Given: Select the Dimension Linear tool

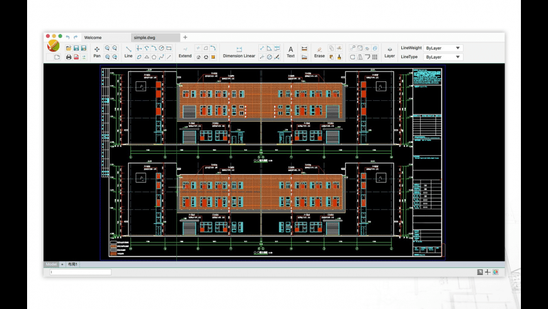Looking at the screenshot, I should [239, 52].
